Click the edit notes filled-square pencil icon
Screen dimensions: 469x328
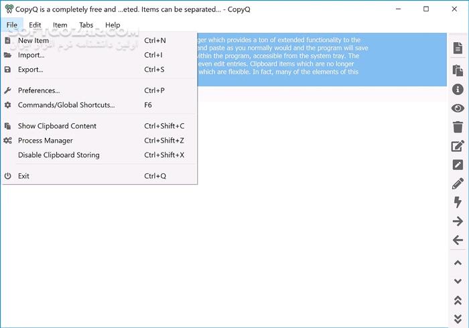458,165
